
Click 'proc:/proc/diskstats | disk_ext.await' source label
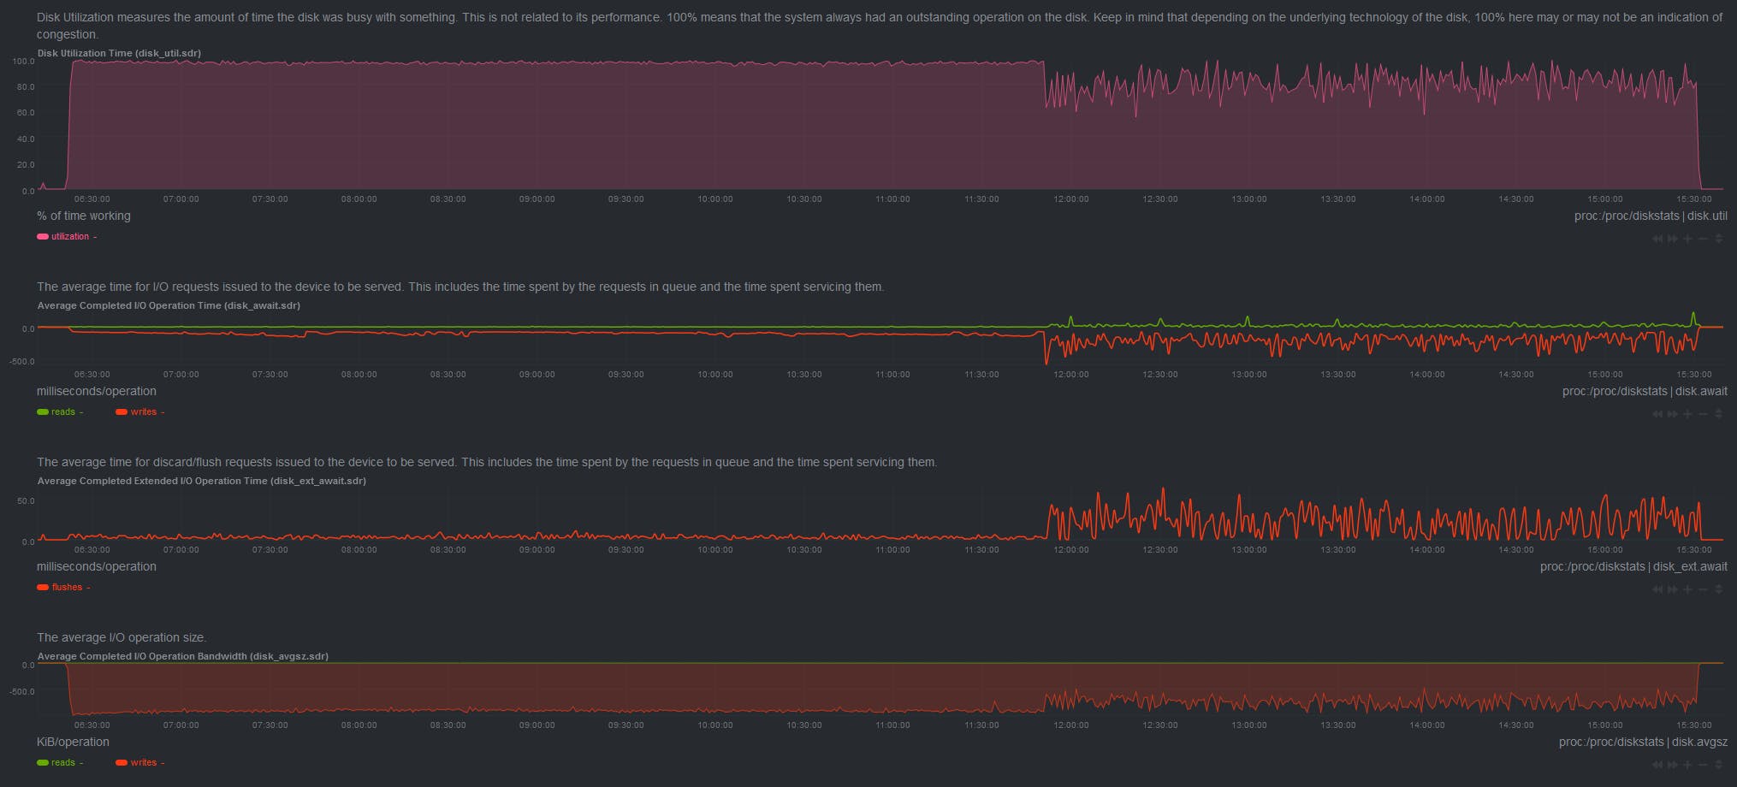pos(1633,566)
